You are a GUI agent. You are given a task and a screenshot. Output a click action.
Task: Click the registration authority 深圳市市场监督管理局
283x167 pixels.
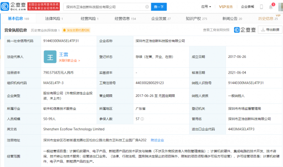tap(244, 109)
